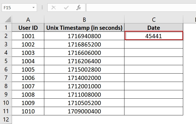Click the timestamp 1716206400
This screenshot has width=196, height=124.
click(84, 61)
